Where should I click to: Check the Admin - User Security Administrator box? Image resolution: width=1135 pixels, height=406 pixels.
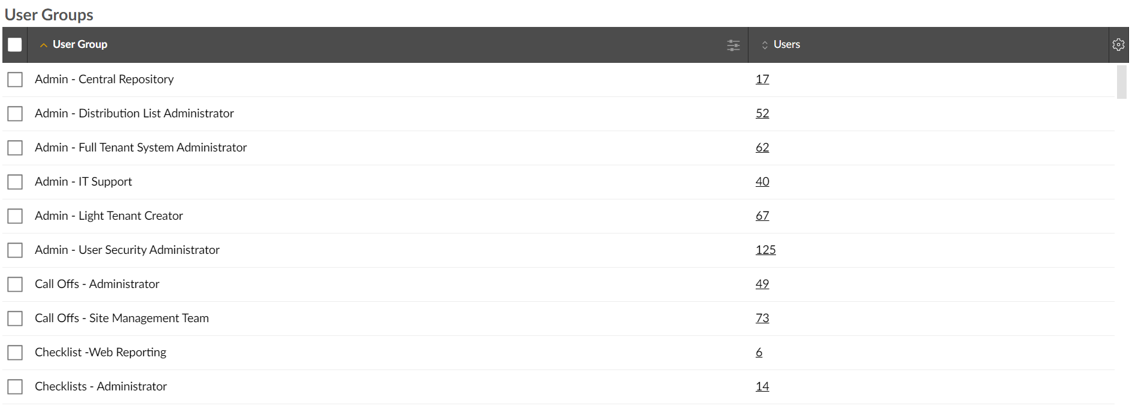[x=15, y=250]
